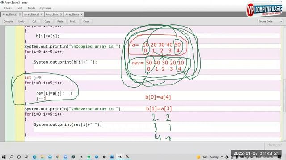Open Task View on taskbar

click(26, 157)
